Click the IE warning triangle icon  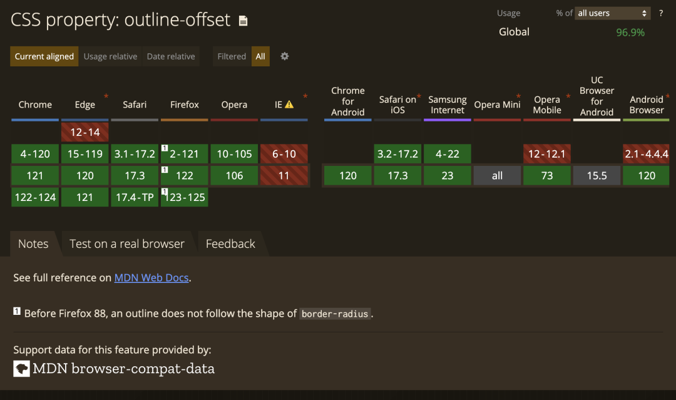(x=289, y=105)
